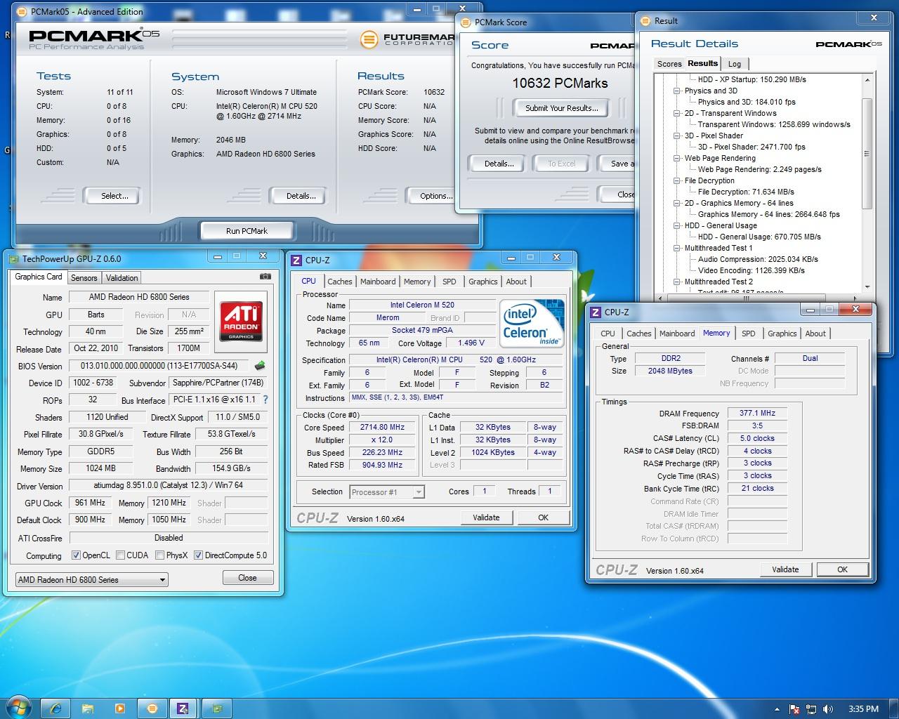Click the Result Details scroll down arrow

click(x=867, y=286)
